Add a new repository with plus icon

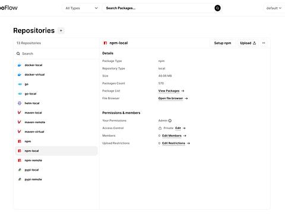(x=61, y=31)
